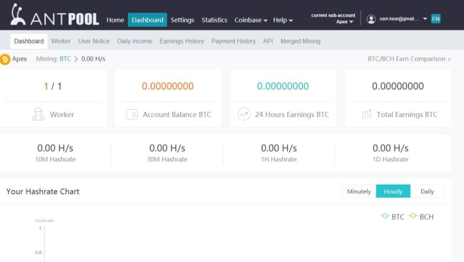Open the Worker tab
This screenshot has height=262, width=464.
(61, 42)
